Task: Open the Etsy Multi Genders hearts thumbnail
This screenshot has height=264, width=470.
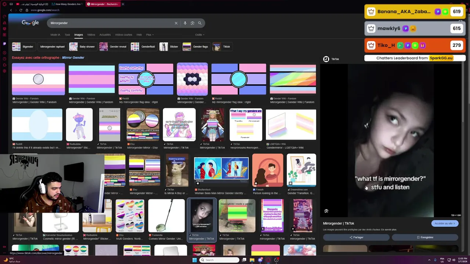Action: 130,216
